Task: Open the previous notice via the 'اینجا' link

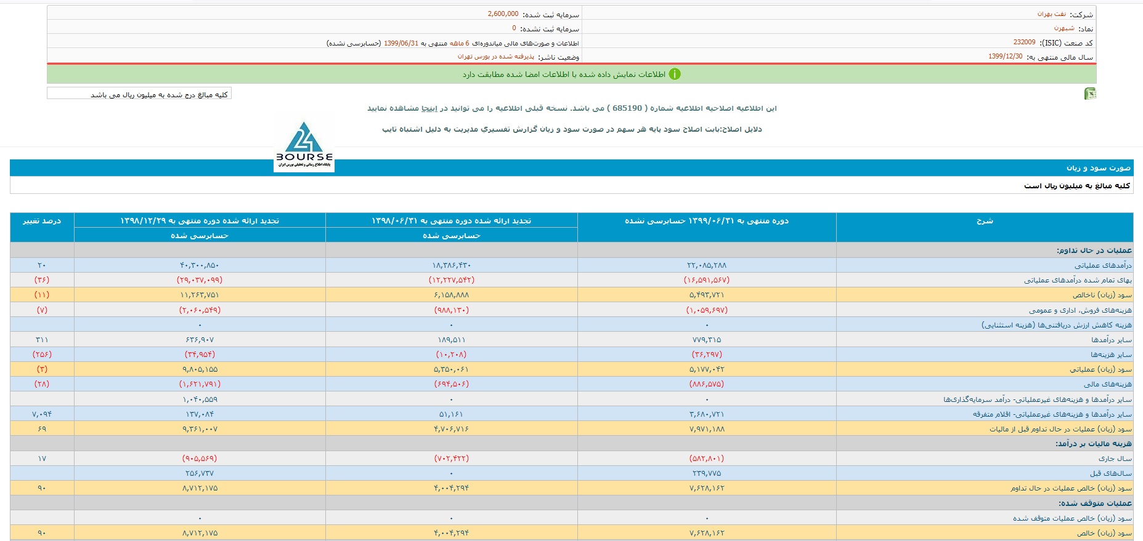Action: (429, 108)
